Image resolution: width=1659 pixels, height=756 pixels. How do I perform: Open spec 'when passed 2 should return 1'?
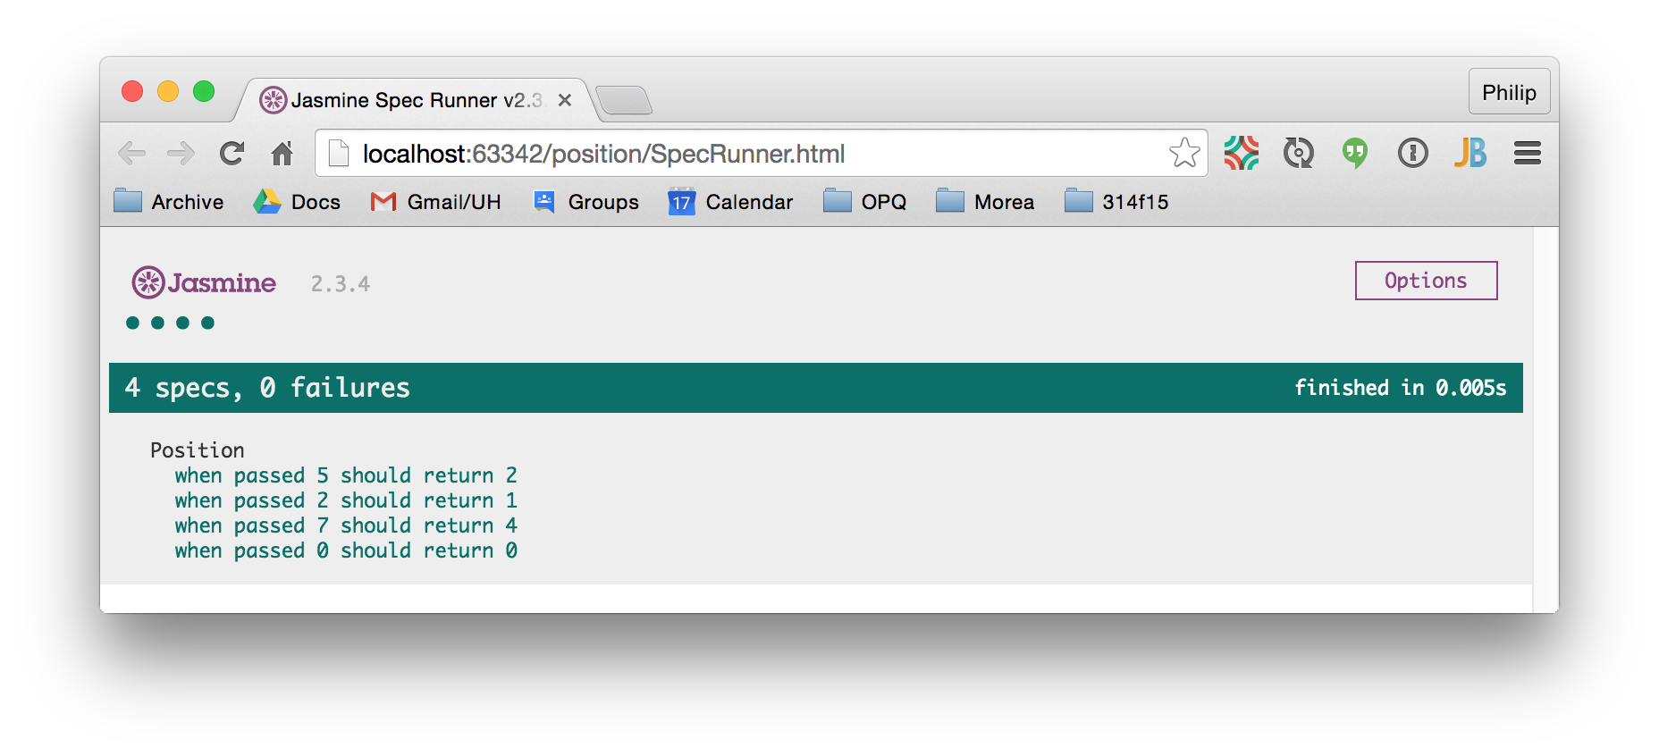coord(346,500)
